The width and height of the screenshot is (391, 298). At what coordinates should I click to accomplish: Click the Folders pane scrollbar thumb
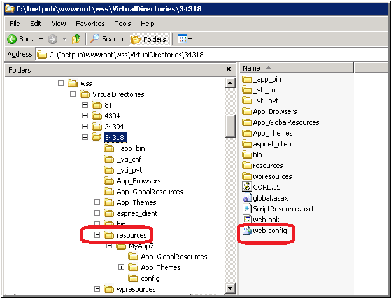[x=230, y=126]
